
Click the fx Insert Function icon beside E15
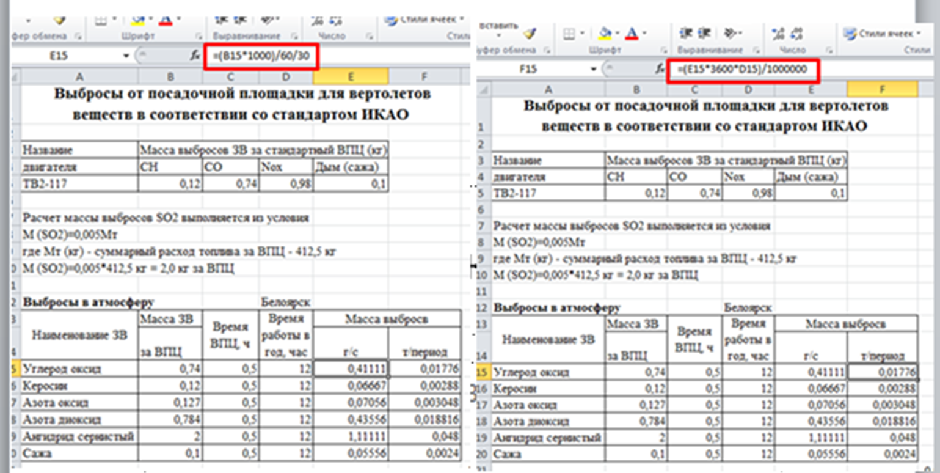click(195, 56)
